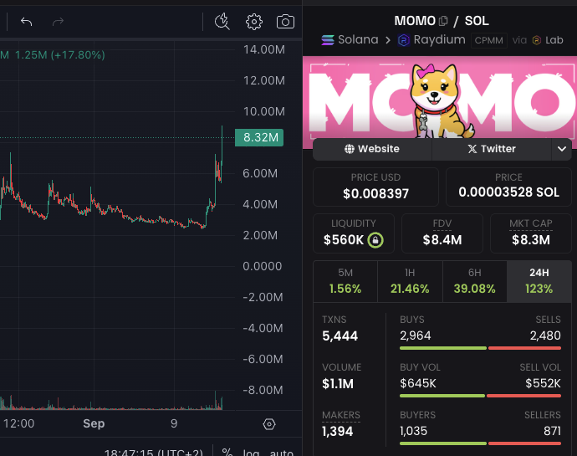Copy MOMO token address icon
Viewport: 577px width, 456px height.
tap(443, 21)
